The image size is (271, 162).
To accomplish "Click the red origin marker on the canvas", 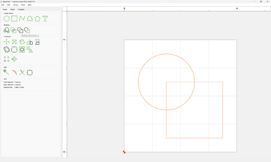I will [124, 152].
